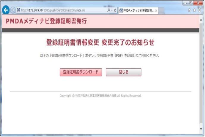Click the vertical scrollbar track
This screenshot has height=137, width=205.
[x=201, y=73]
